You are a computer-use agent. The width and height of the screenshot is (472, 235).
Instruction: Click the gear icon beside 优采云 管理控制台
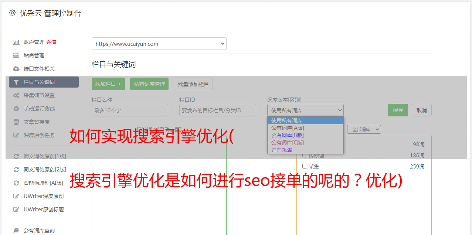pyautogui.click(x=12, y=13)
